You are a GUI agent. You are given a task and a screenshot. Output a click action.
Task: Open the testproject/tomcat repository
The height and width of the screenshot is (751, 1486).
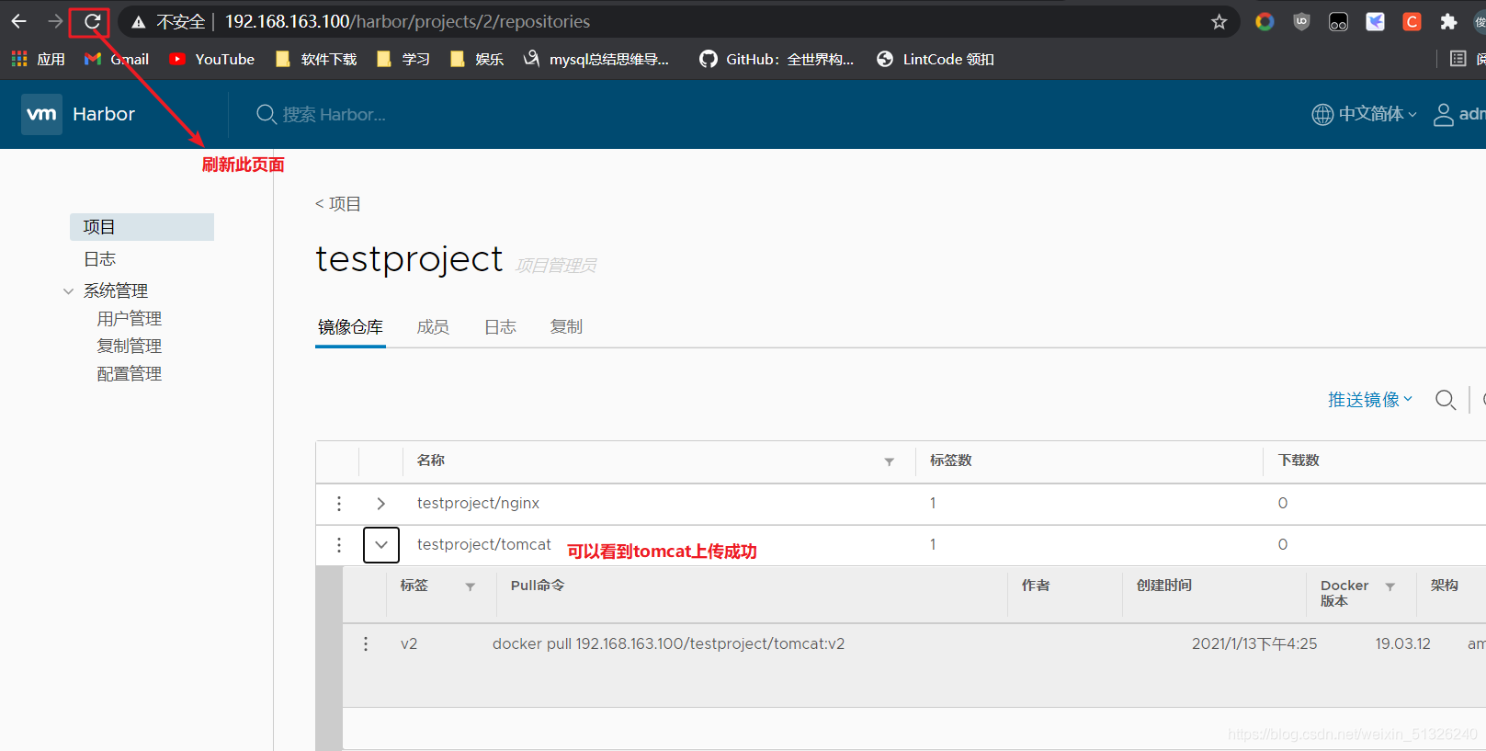[483, 544]
